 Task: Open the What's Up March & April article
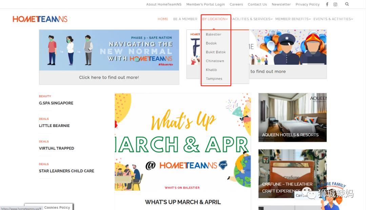coord(183,202)
